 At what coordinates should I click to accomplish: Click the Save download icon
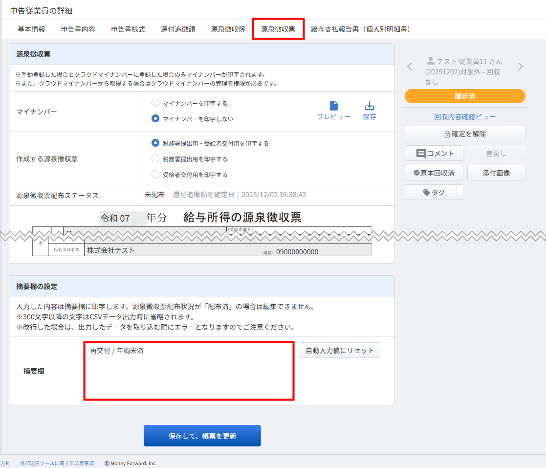pyautogui.click(x=370, y=106)
